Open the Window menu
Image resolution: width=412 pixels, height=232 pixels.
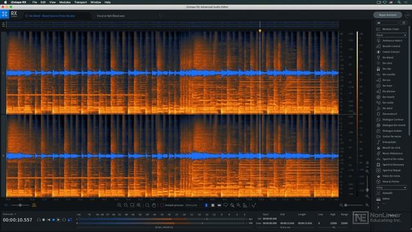[96, 2]
